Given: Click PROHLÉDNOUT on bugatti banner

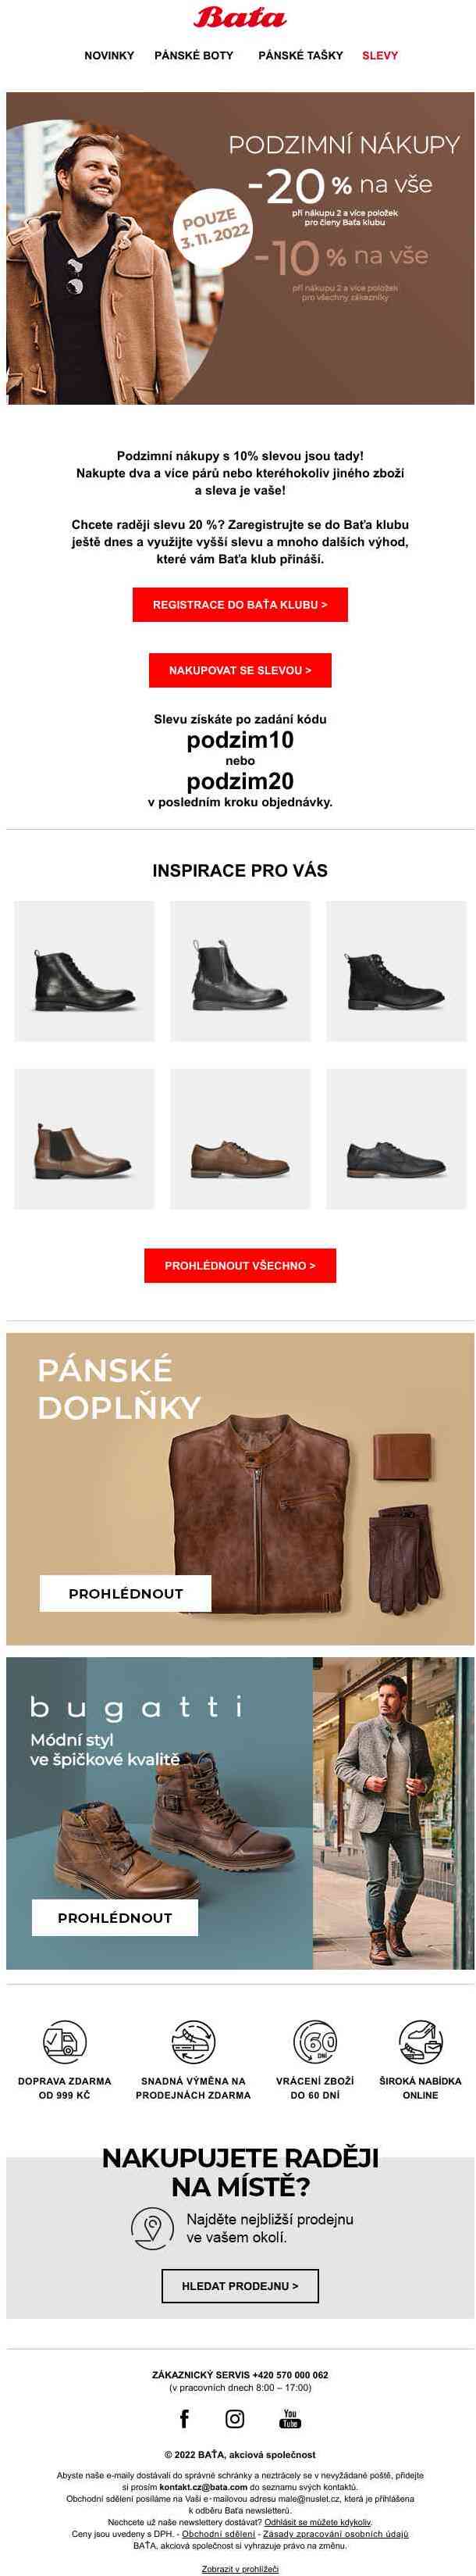Looking at the screenshot, I should coord(115,1917).
